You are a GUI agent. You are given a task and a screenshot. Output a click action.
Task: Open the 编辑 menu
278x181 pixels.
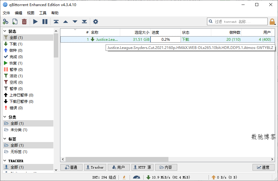click(x=19, y=13)
